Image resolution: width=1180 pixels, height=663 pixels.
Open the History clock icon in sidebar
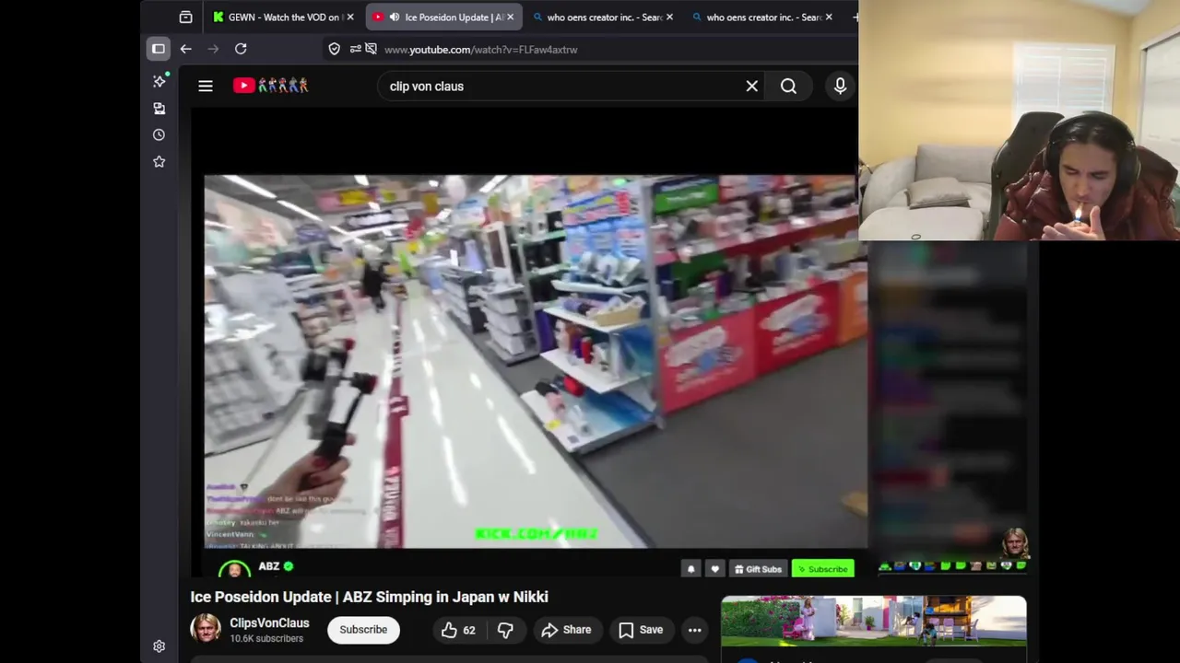[159, 135]
